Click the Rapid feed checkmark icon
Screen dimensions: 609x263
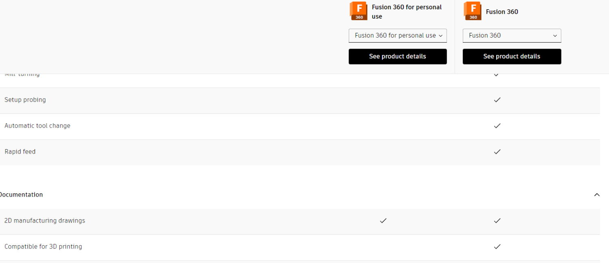(x=497, y=152)
